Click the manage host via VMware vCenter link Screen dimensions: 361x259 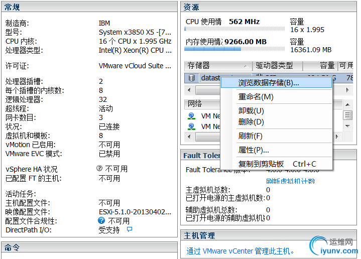(x=240, y=251)
